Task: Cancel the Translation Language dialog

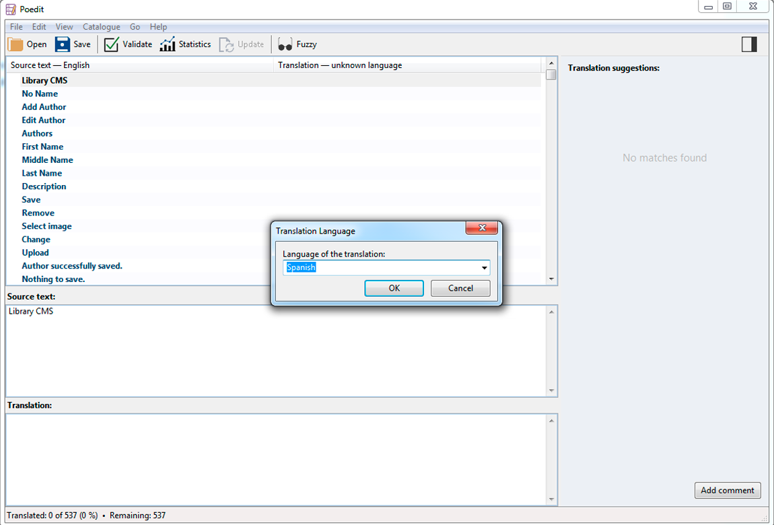Action: pyautogui.click(x=460, y=288)
